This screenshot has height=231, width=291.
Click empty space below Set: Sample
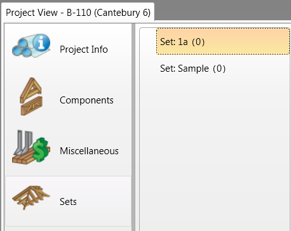click(x=215, y=148)
